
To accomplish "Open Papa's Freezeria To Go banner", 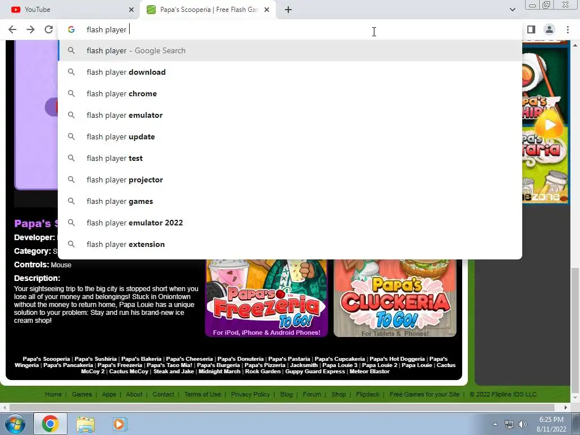I will click(x=266, y=298).
